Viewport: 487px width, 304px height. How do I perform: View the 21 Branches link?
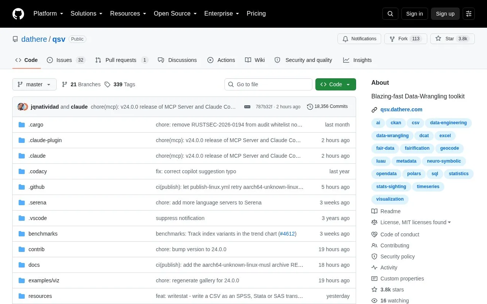pos(81,84)
